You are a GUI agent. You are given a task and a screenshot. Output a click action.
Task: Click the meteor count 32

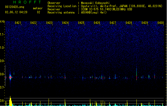click(38, 12)
